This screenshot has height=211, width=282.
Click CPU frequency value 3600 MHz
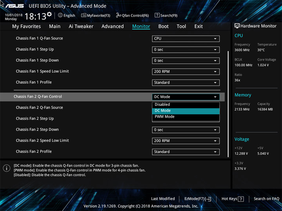point(242,50)
